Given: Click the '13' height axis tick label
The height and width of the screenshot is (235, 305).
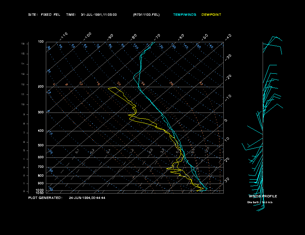Looking at the screenshot, I should (x=23, y=74).
